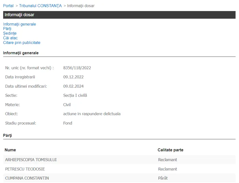Go to Tribunalul CONSTANȚA breadcrumb link
Screen dimensions: 239x183
(x=40, y=6)
